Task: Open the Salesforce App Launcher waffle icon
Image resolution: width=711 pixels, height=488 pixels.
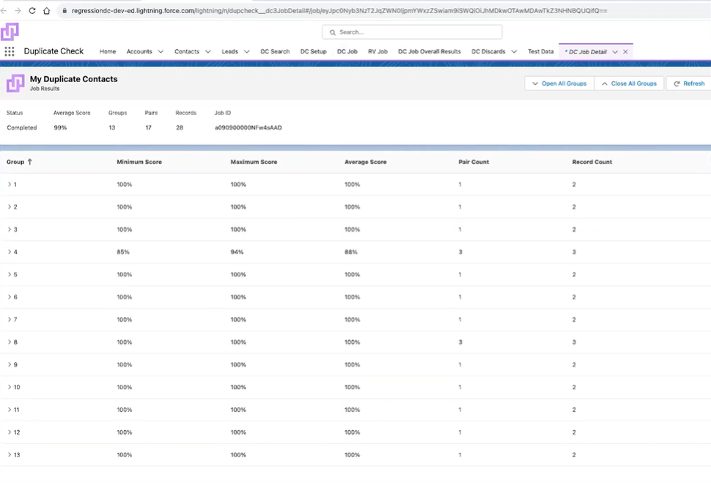Action: click(x=10, y=51)
